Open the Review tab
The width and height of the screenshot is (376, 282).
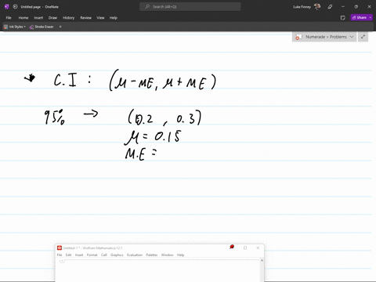pyautogui.click(x=85, y=18)
